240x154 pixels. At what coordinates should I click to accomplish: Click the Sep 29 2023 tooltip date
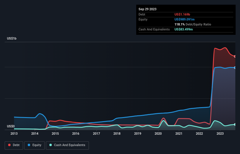147,9
